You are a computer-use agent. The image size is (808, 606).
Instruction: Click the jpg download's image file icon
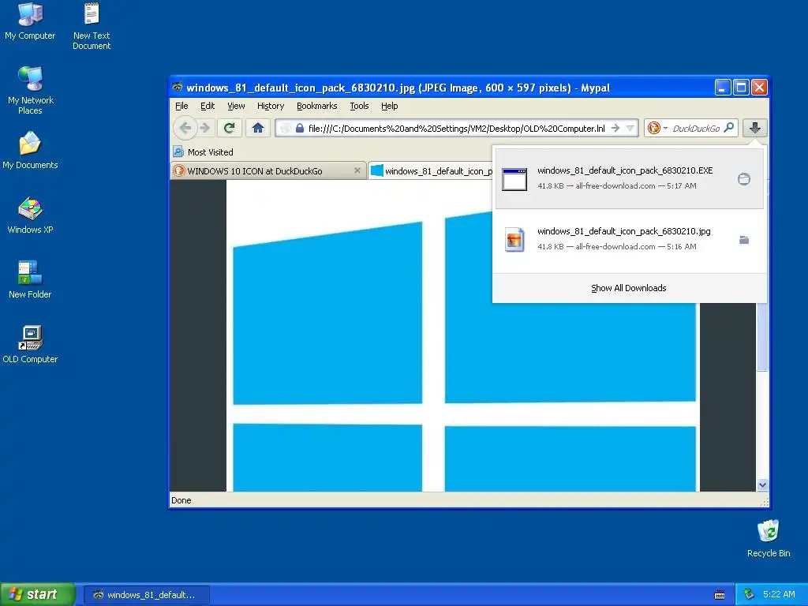514,240
